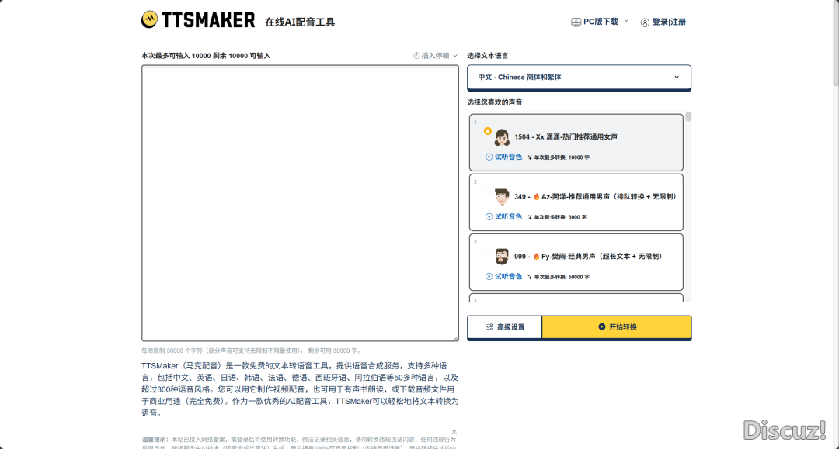Viewport: 839px width, 449px height.
Task: Click the 在线AI配音工具 header title
Action: click(300, 22)
